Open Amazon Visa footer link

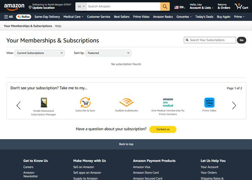point(142,167)
